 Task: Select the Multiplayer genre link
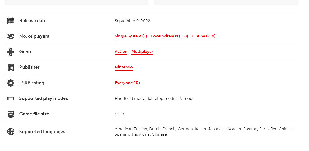[x=142, y=52]
